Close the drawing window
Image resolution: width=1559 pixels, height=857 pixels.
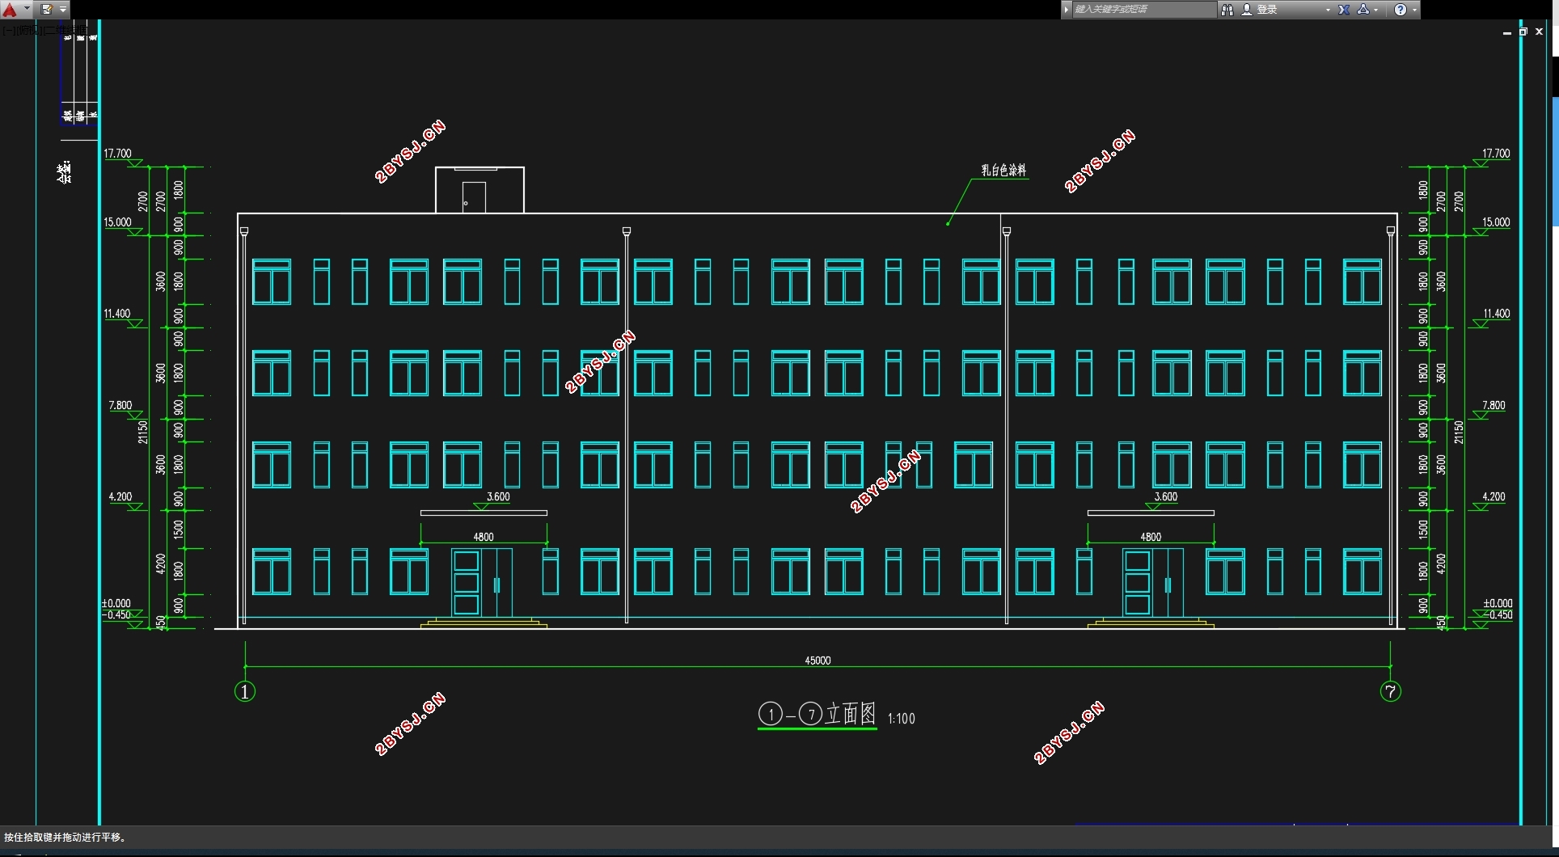pyautogui.click(x=1539, y=32)
